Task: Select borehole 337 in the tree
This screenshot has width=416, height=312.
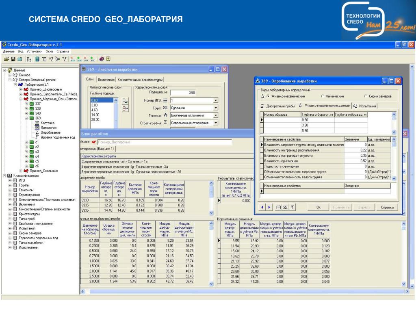Action: [x=38, y=104]
